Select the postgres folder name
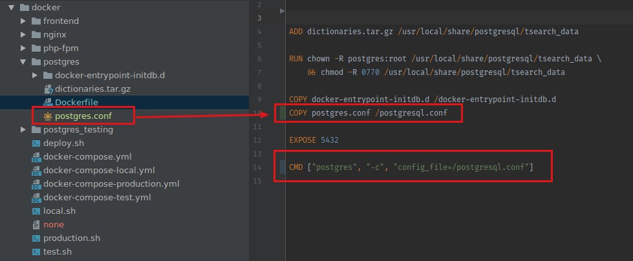This screenshot has height=261, width=633. coord(61,62)
